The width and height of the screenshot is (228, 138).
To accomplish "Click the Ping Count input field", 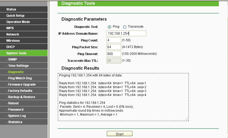I will click(x=114, y=40).
